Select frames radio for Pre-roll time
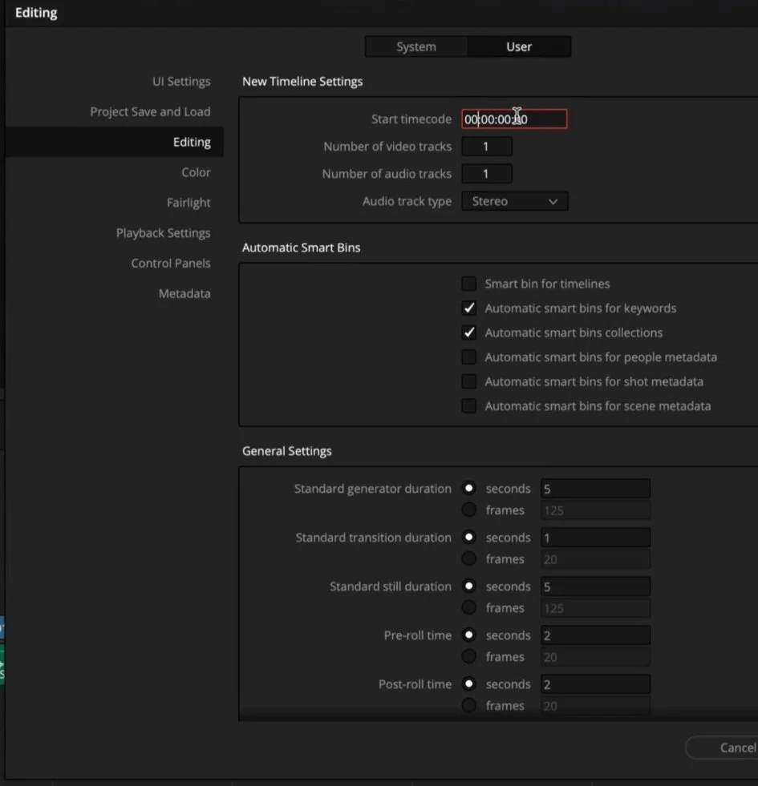The image size is (758, 786). [x=468, y=656]
